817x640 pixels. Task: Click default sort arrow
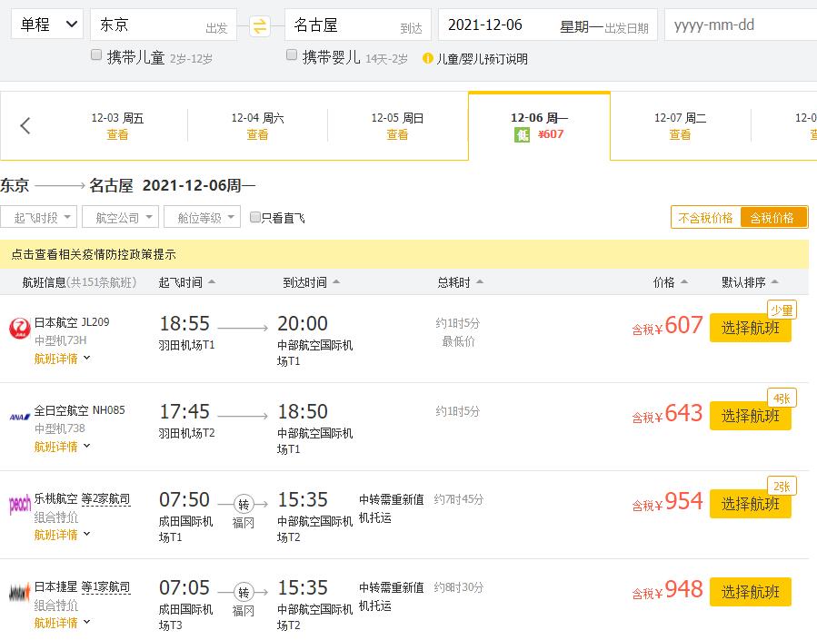pos(775,282)
